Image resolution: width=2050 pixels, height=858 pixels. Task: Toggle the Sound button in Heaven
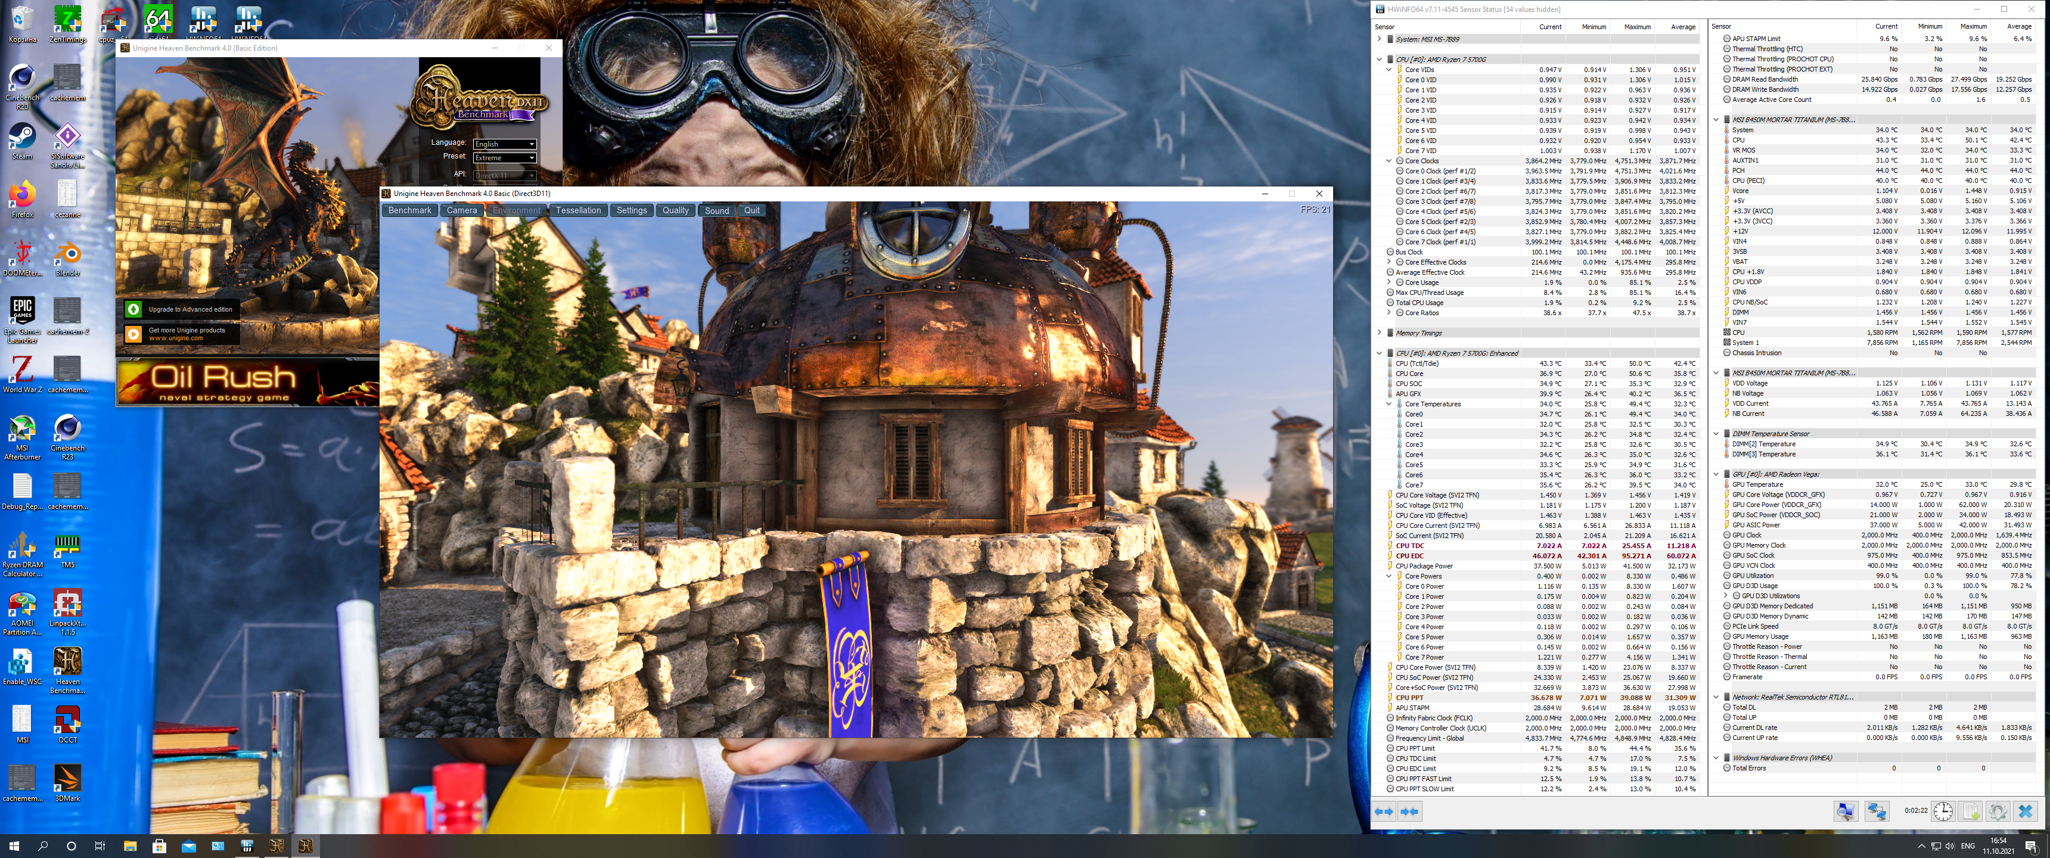(x=716, y=210)
